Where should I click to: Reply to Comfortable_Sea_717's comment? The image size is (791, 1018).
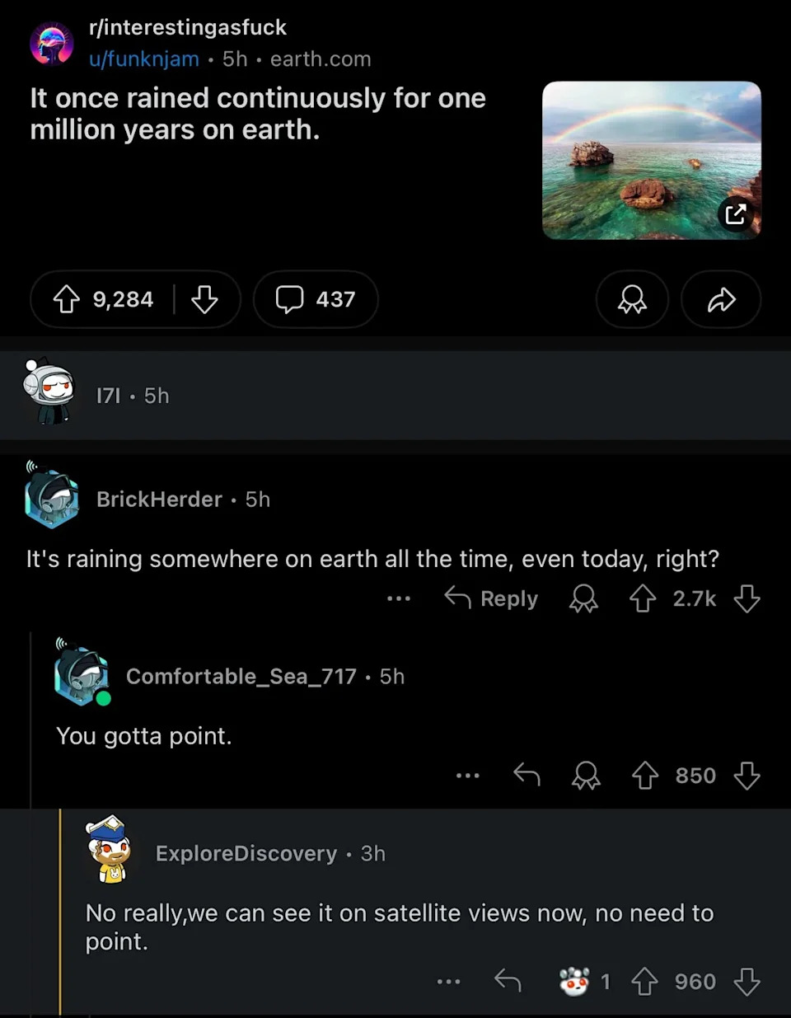tap(527, 776)
